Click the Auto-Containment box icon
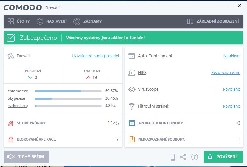The width and height of the screenshot is (247, 167). click(131, 56)
